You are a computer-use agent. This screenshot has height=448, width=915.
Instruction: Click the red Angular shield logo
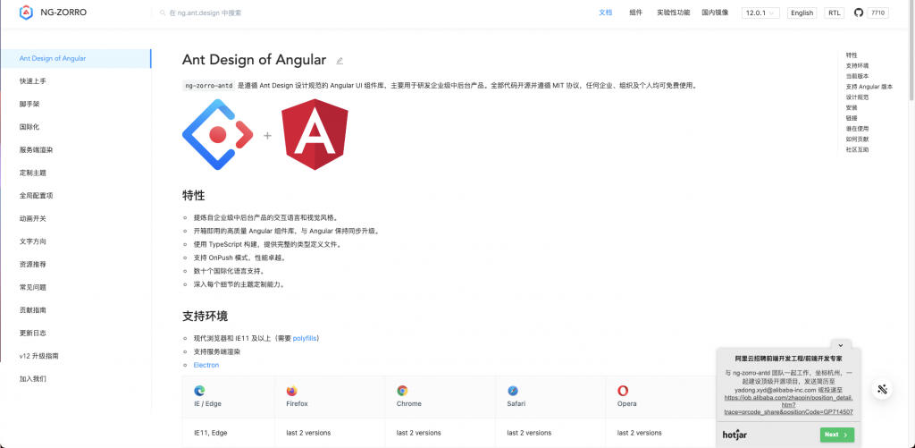315,134
